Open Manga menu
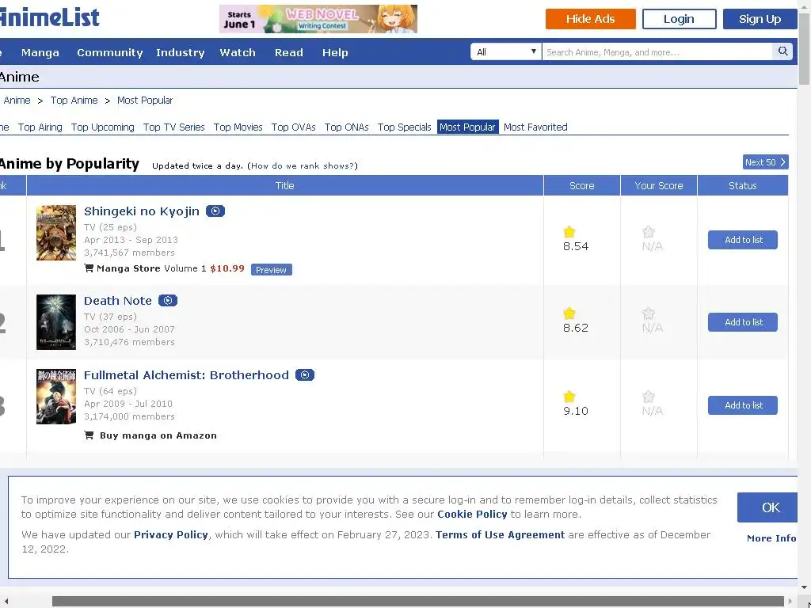This screenshot has width=811, height=608. [x=40, y=53]
